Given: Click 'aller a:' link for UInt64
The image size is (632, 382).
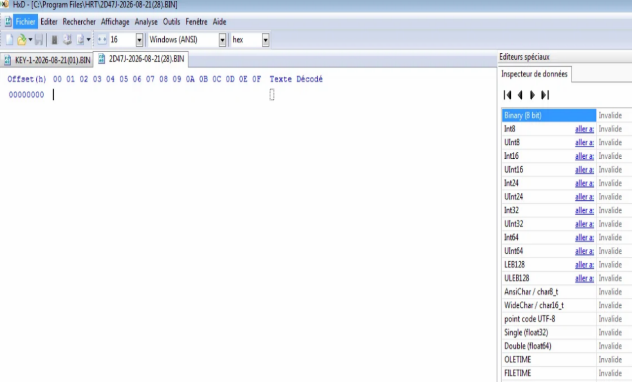Looking at the screenshot, I should coord(584,251).
